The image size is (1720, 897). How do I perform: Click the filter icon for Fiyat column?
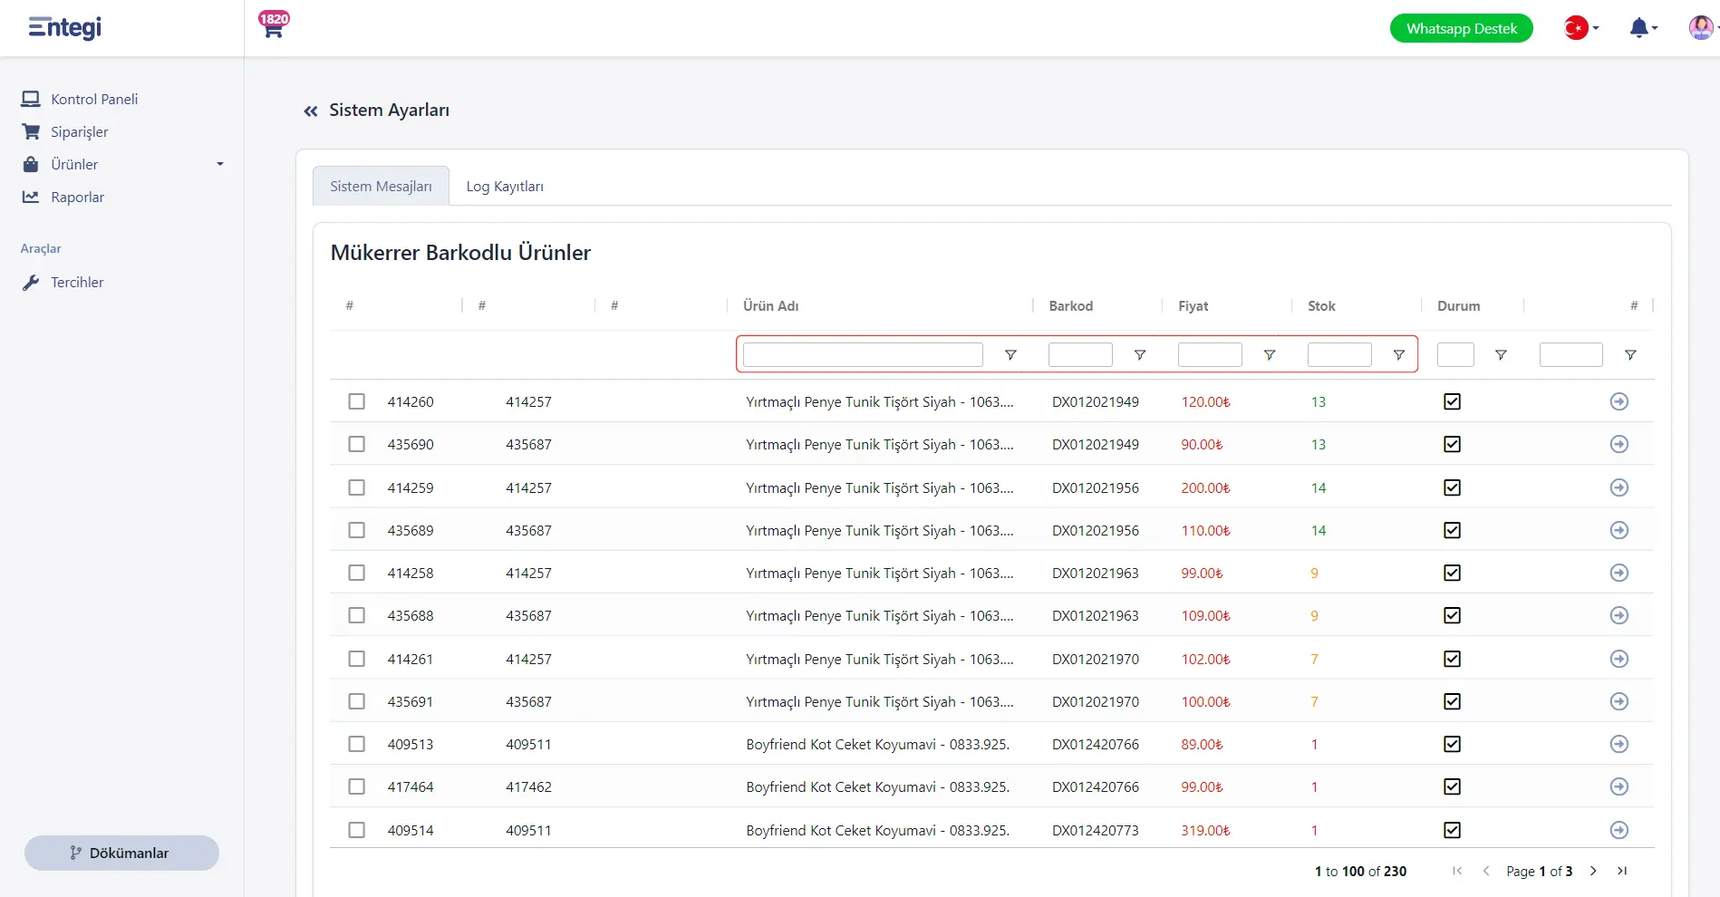(1270, 355)
